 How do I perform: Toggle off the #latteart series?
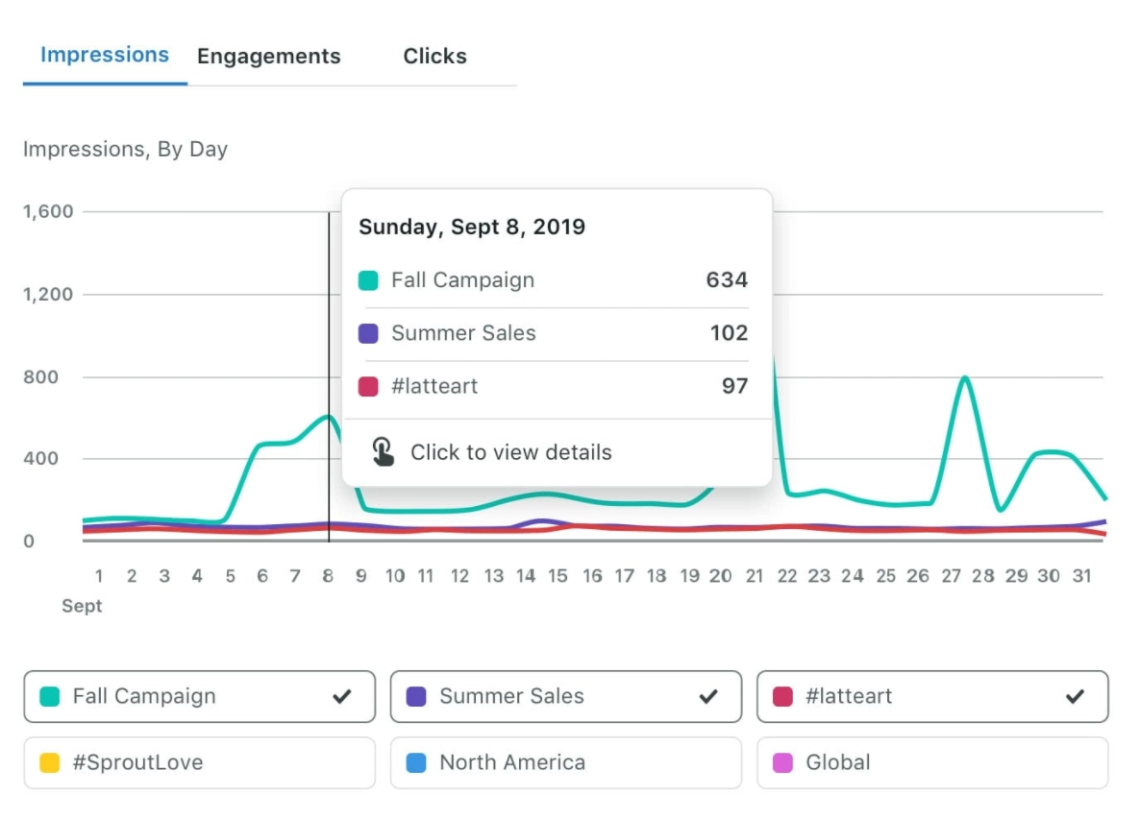coord(1078,695)
